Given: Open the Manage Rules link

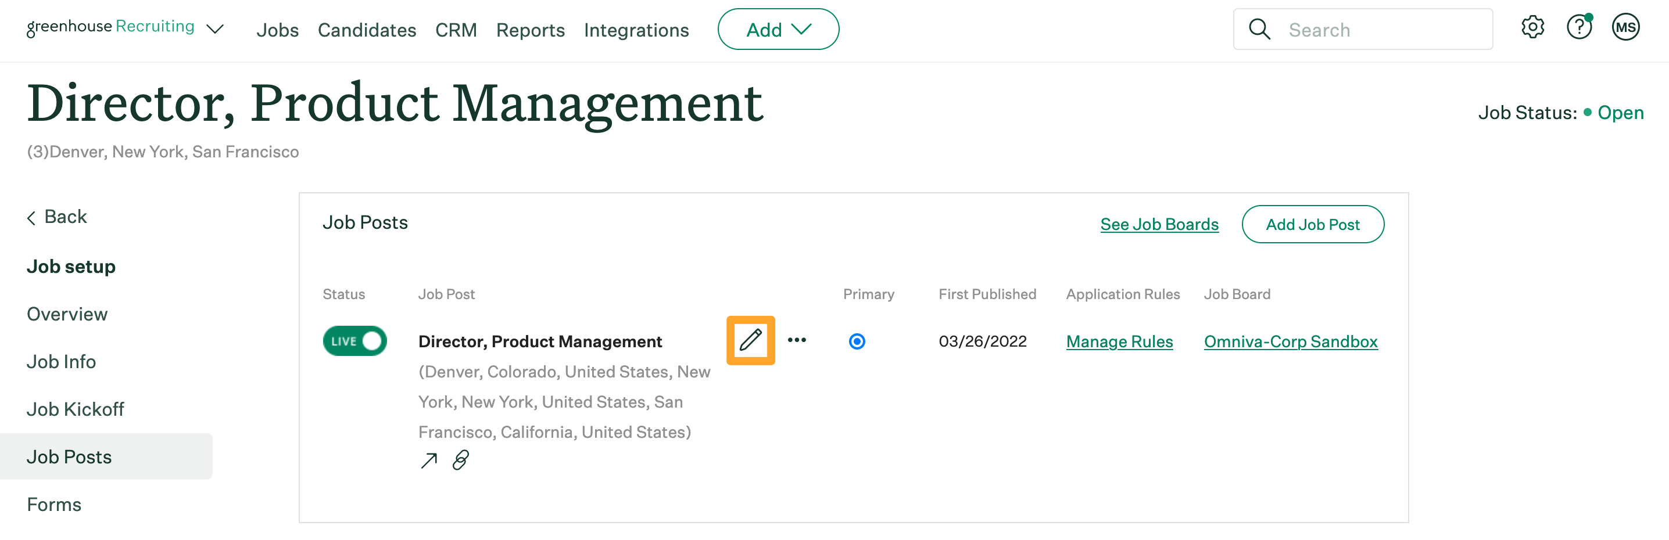Looking at the screenshot, I should [1119, 341].
